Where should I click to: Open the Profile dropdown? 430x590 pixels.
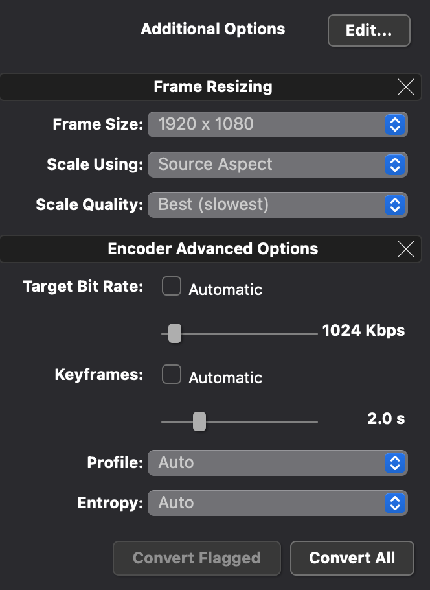coord(277,463)
